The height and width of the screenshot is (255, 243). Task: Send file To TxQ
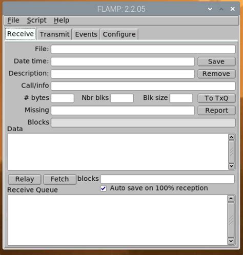[216, 98]
